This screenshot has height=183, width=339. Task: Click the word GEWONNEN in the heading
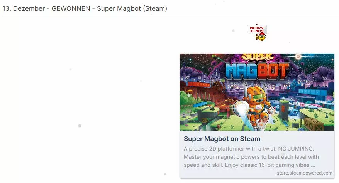coord(71,8)
